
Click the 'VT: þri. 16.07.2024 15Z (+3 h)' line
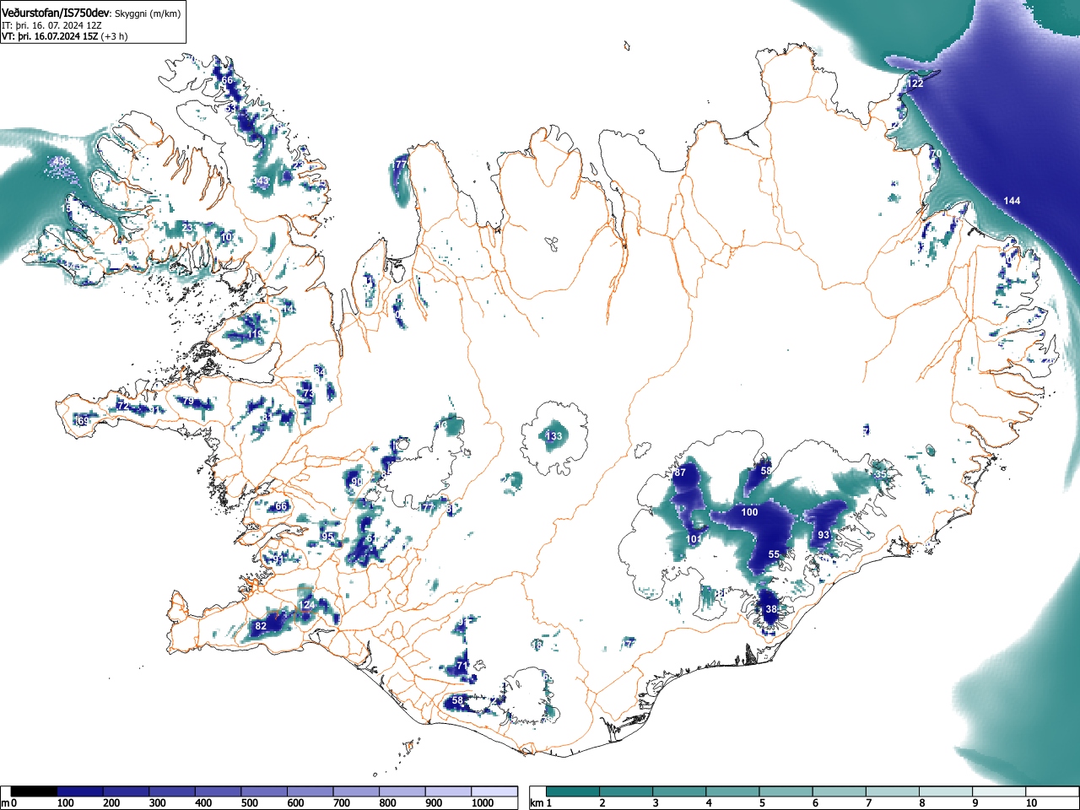65,36
